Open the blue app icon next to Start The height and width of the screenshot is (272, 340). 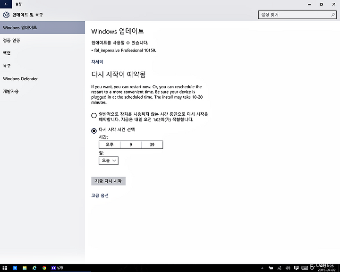15,268
